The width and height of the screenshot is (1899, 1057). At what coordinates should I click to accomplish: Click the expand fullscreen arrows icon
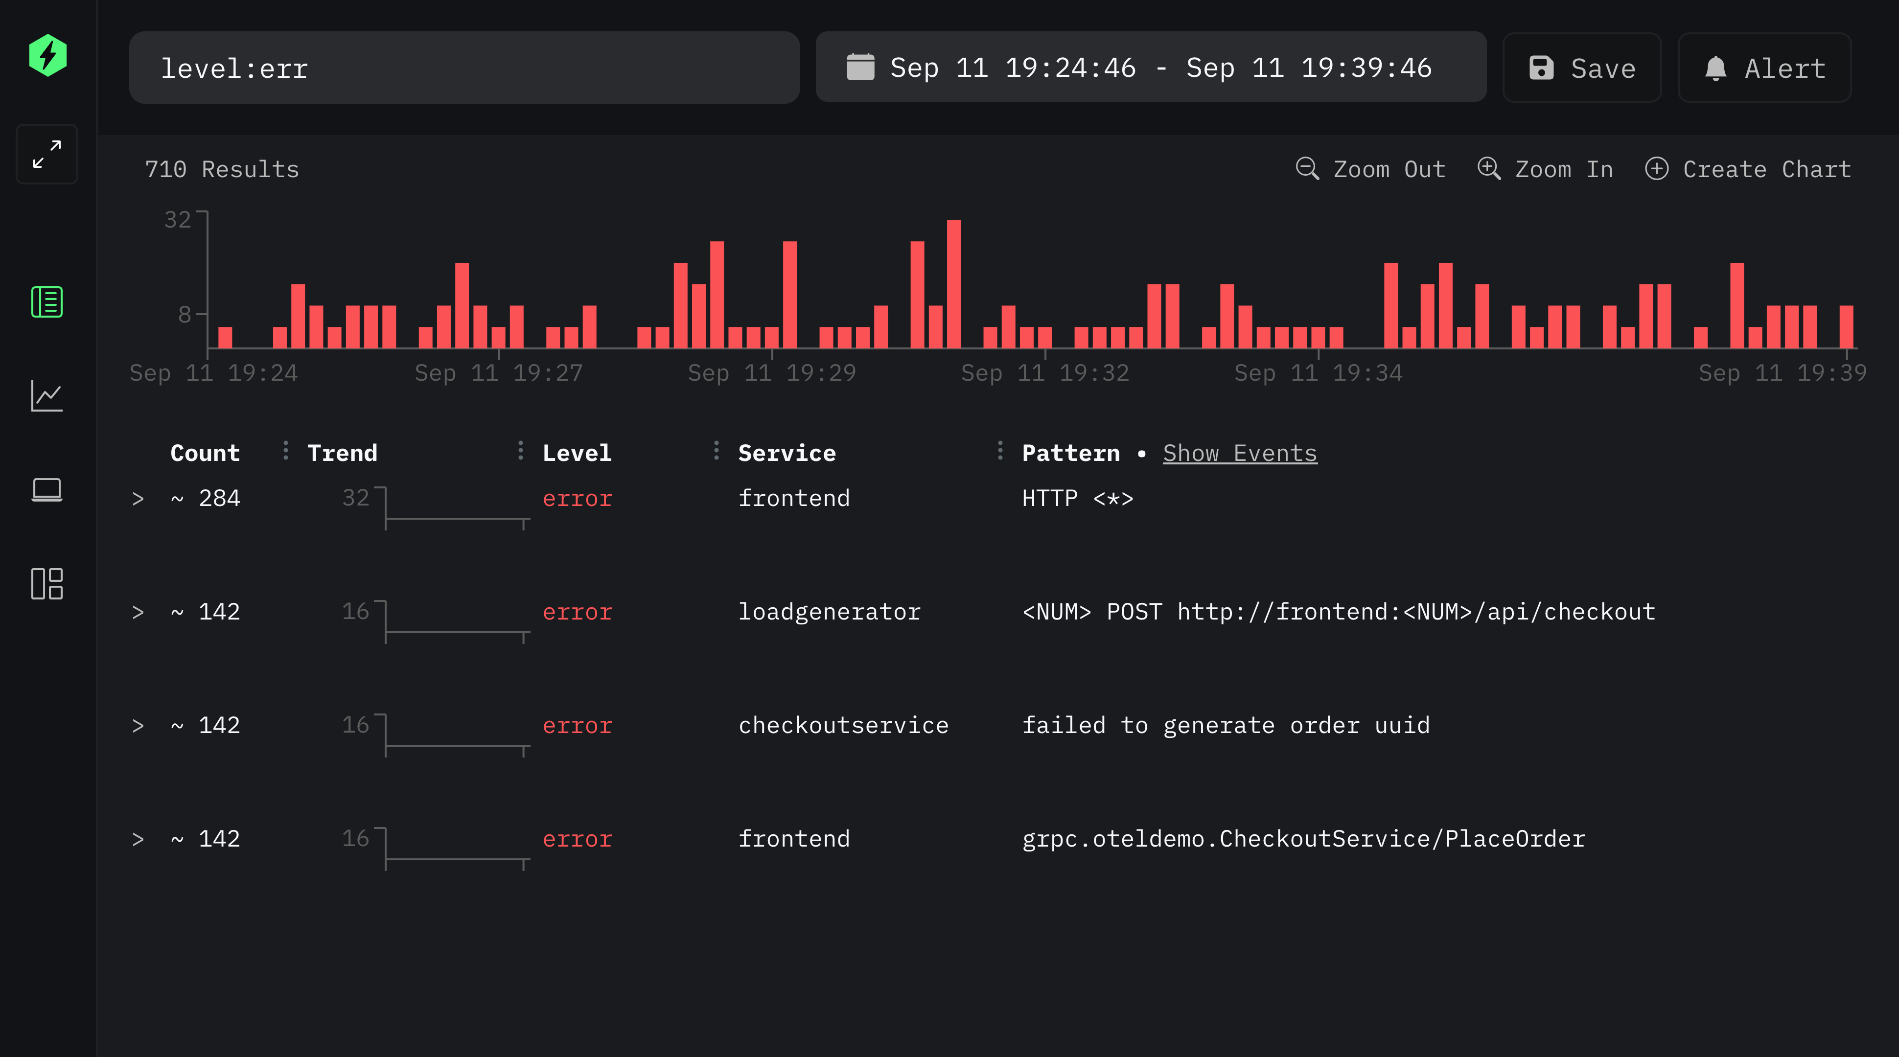[x=47, y=154]
